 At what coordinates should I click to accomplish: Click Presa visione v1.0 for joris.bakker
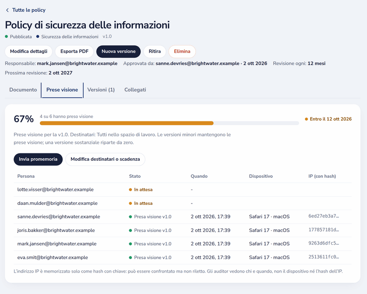click(x=150, y=230)
